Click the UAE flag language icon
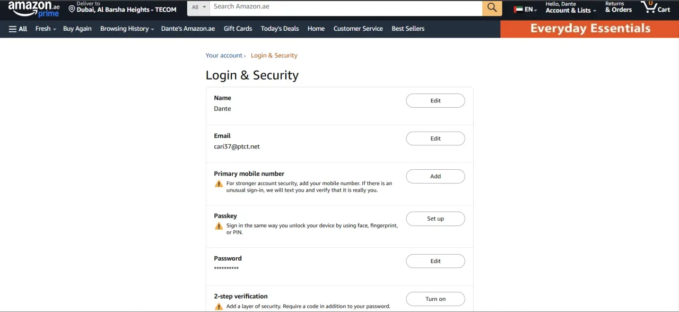679x312 pixels. coord(518,10)
